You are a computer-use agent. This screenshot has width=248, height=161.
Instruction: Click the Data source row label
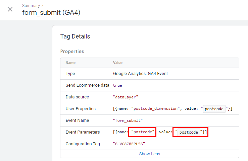(x=77, y=97)
